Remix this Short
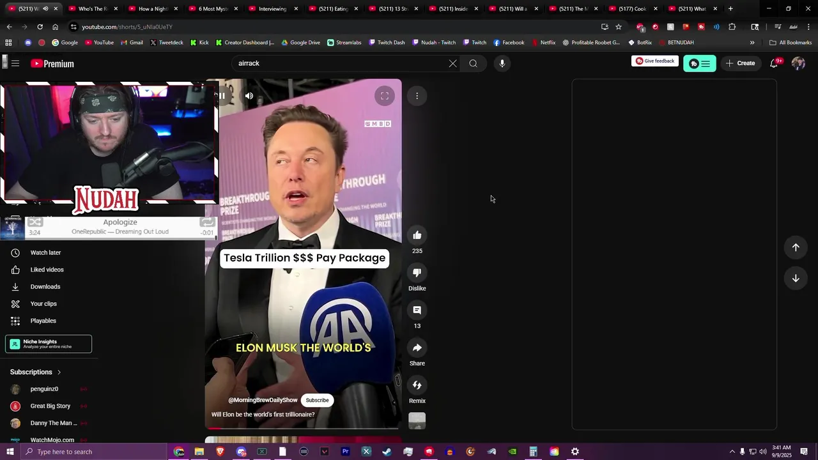The width and height of the screenshot is (818, 460). pyautogui.click(x=417, y=385)
